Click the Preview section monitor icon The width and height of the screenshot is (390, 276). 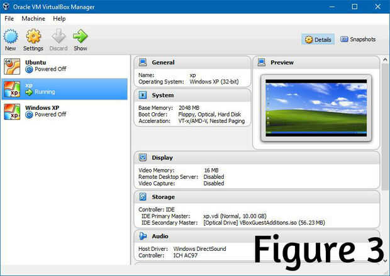[262, 62]
